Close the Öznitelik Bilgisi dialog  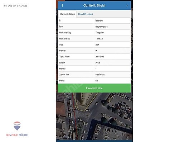point(127,6)
